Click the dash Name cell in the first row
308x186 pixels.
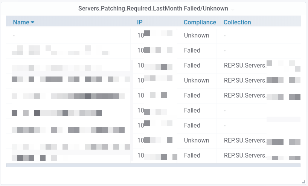[14, 36]
